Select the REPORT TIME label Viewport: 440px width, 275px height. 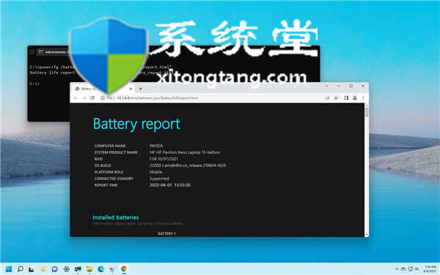click(106, 186)
